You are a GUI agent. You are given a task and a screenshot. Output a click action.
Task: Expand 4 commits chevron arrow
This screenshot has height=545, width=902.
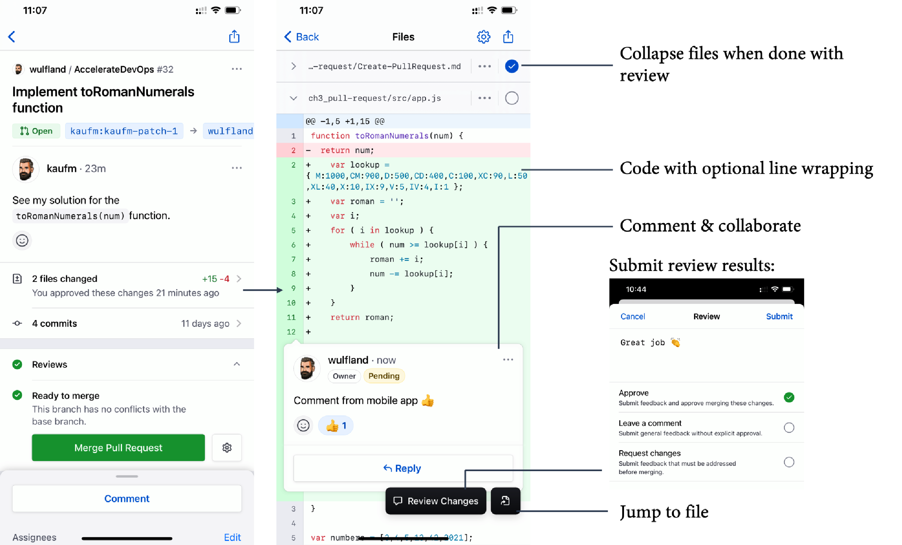[x=239, y=323]
